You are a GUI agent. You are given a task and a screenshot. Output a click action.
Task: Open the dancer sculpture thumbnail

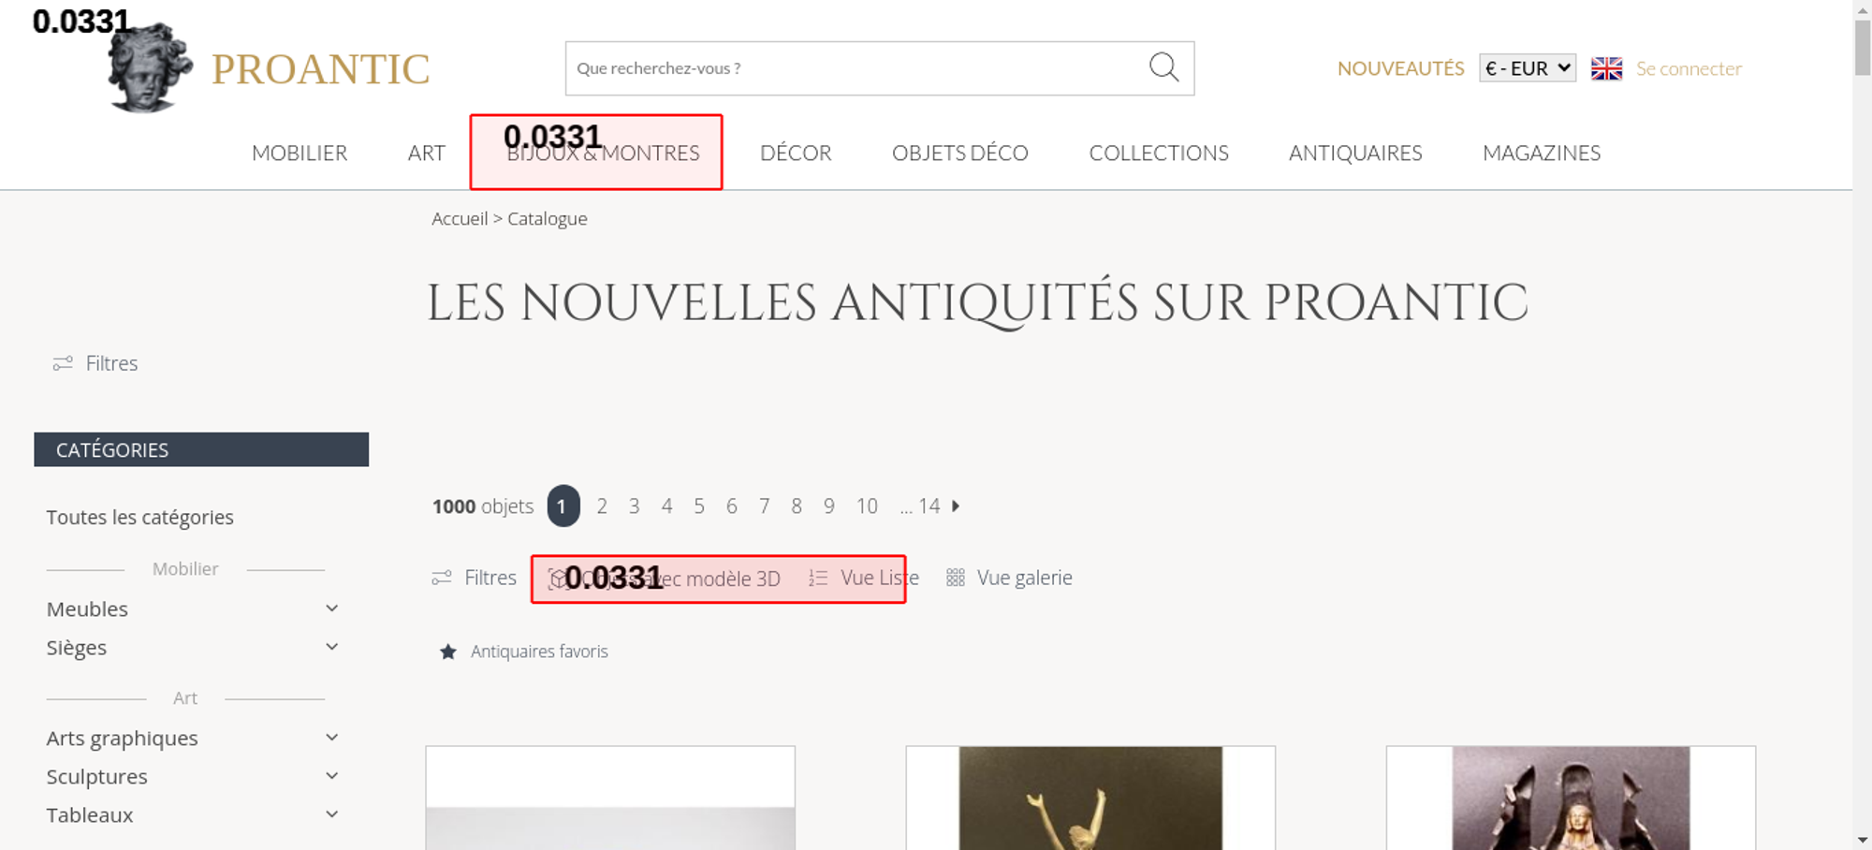(1090, 799)
